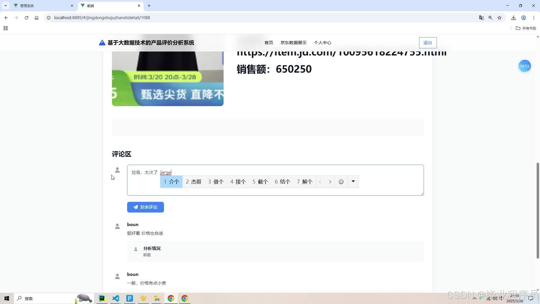Image resolution: width=540 pixels, height=304 pixels.
Task: Open 个人中心 navigation item
Action: (323, 43)
